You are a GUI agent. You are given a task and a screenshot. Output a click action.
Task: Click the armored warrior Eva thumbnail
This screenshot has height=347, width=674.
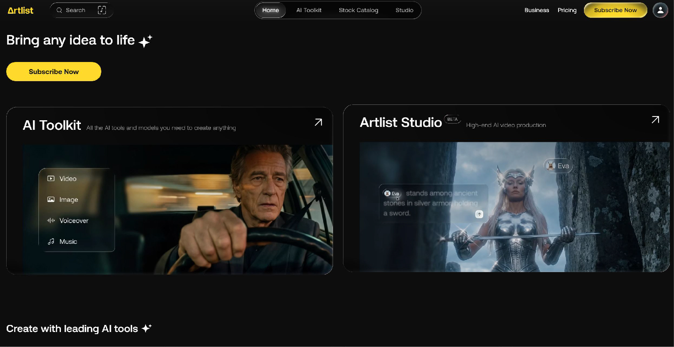tap(515, 207)
